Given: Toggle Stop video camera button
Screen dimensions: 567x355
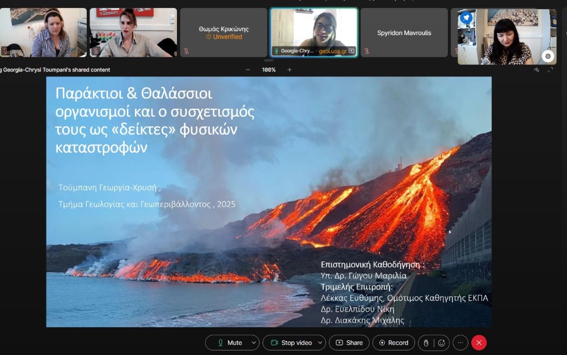Looking at the screenshot, I should [x=291, y=343].
